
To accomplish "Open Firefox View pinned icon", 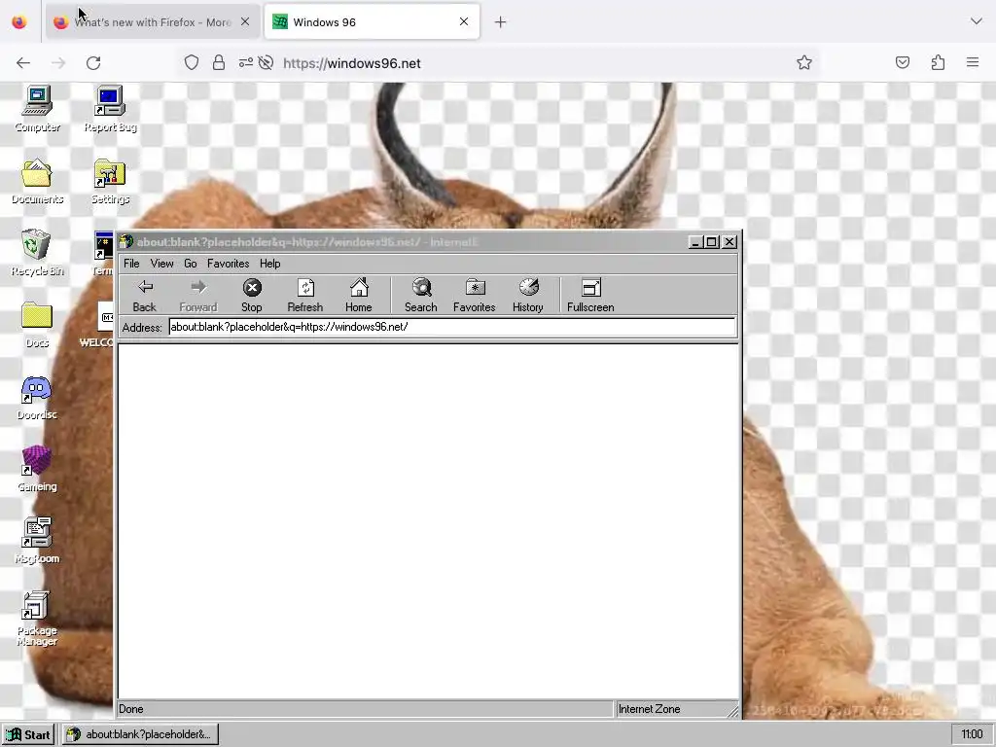I will coord(19,22).
